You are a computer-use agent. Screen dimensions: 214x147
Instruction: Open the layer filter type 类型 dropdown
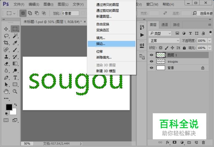click(160, 33)
